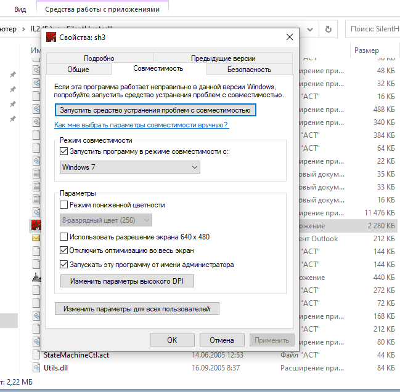Image resolution: width=400 pixels, height=392 pixels.
Task: Open the Вид ribbon tab in Explorer
Action: point(20,9)
